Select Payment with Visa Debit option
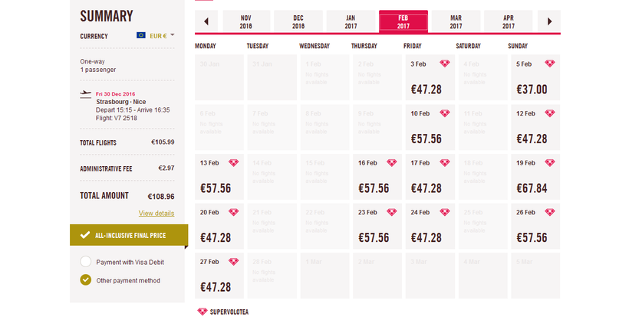The width and height of the screenshot is (629, 320). [x=86, y=262]
